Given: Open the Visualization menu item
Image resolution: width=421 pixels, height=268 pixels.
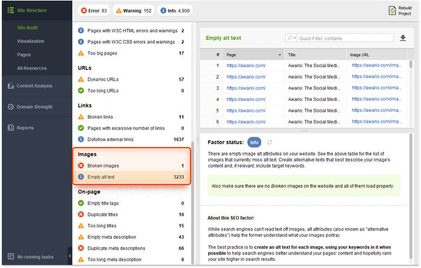Looking at the screenshot, I should [31, 41].
